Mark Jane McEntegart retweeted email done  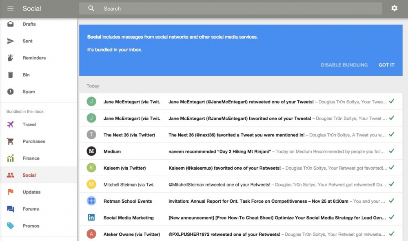click(x=391, y=101)
